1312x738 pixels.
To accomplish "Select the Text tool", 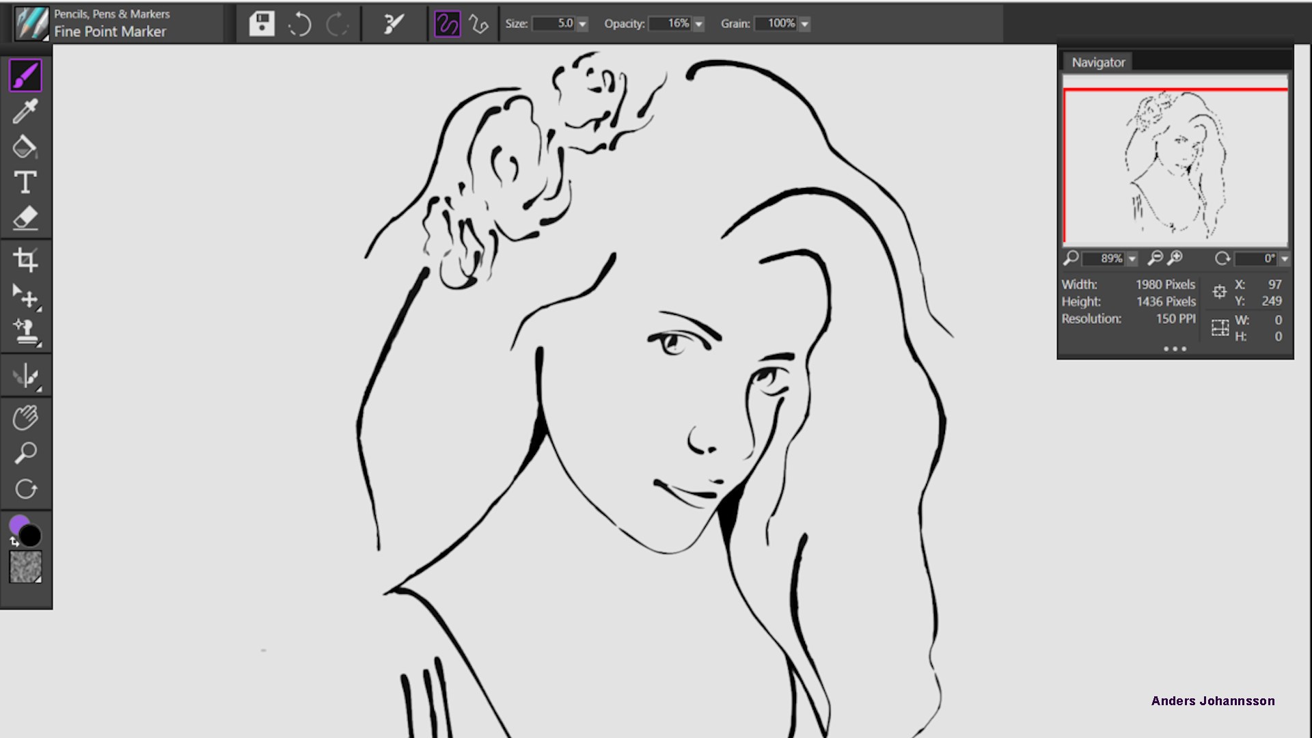I will point(25,182).
